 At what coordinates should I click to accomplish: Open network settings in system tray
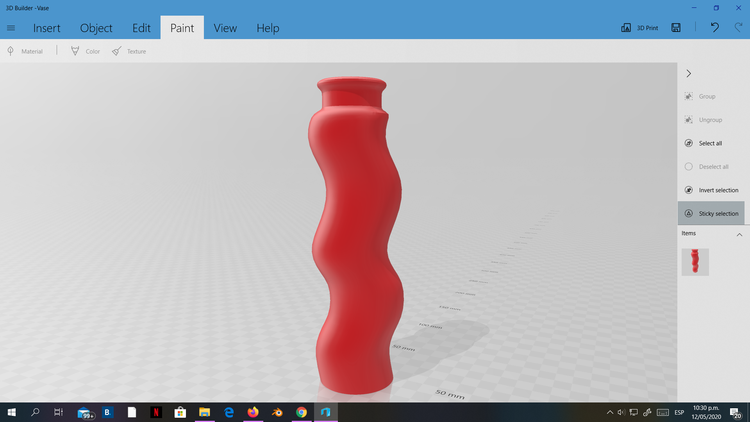(x=634, y=412)
